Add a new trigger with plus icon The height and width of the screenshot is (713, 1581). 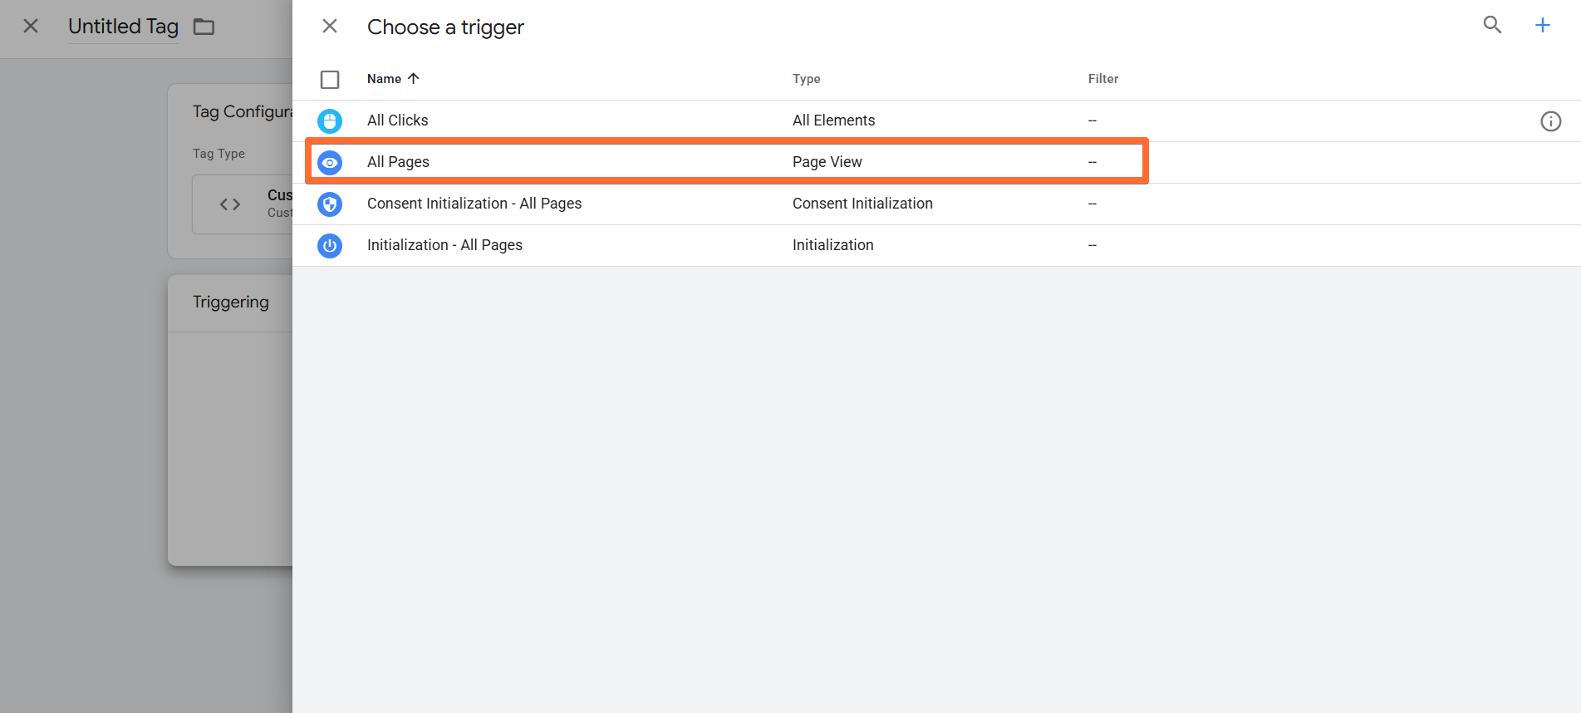coord(1542,25)
